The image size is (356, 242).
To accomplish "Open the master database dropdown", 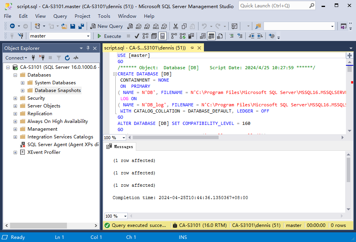I will tap(88, 36).
